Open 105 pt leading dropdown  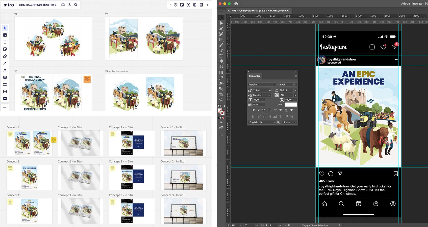tap(295, 90)
